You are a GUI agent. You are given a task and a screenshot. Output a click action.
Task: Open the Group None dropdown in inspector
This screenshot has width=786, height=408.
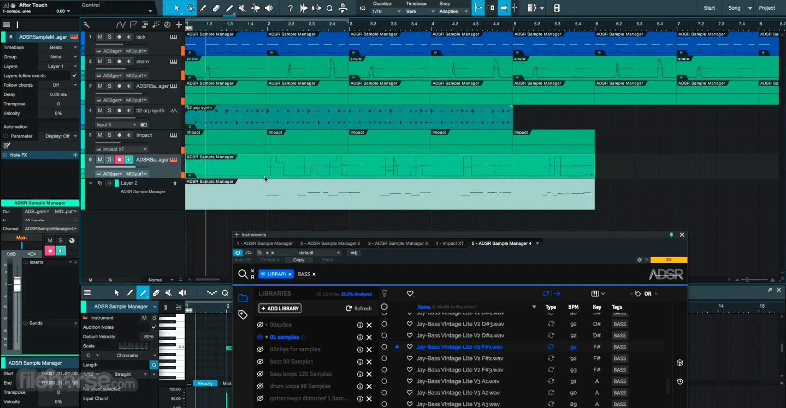[x=60, y=57]
